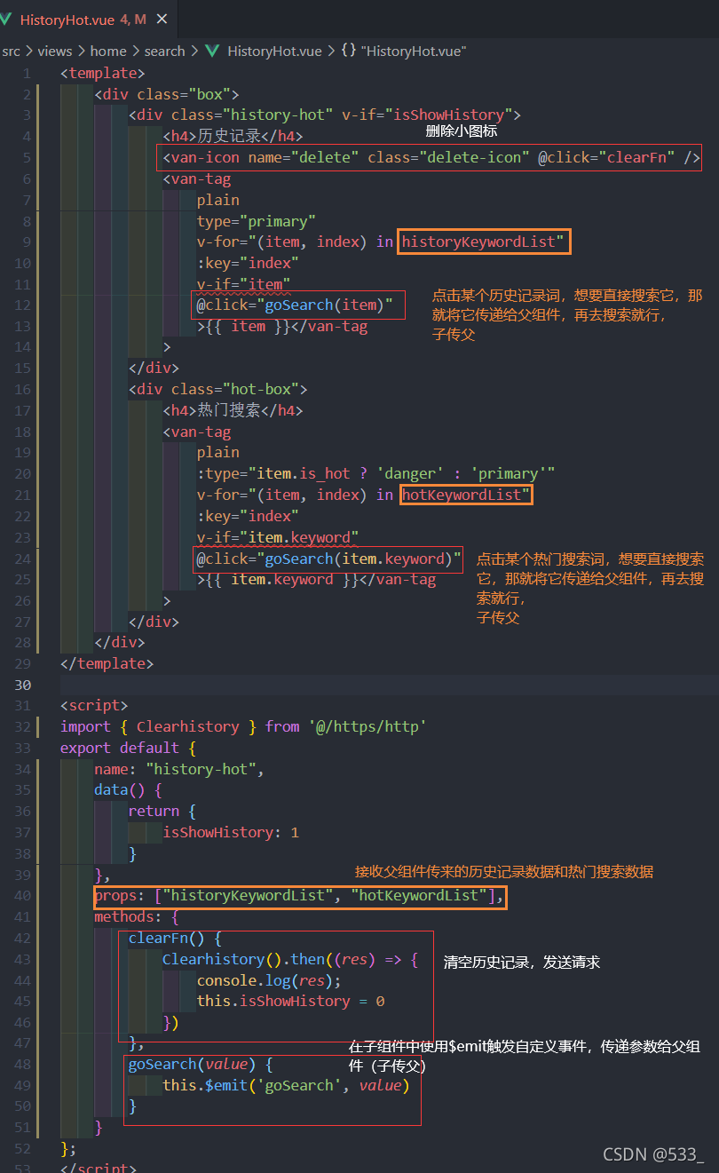719x1173 pixels.
Task: Open the "HistoryHot.vue" symbol breadcrumb
Action: coord(414,52)
